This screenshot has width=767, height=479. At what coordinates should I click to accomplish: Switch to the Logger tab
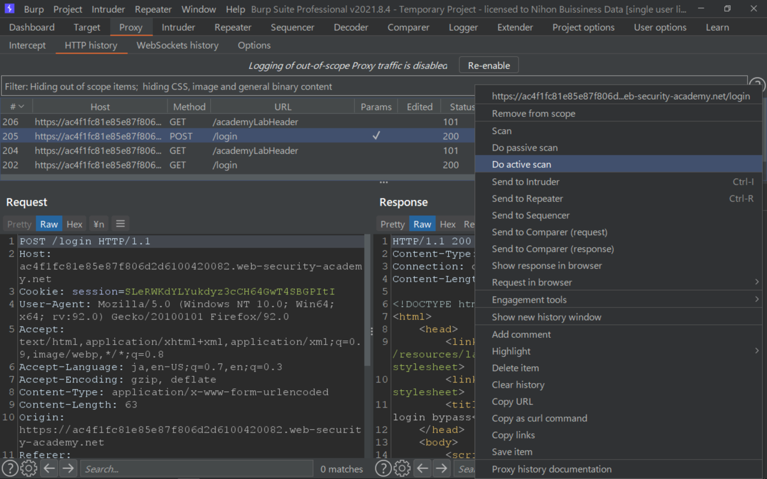coord(463,27)
